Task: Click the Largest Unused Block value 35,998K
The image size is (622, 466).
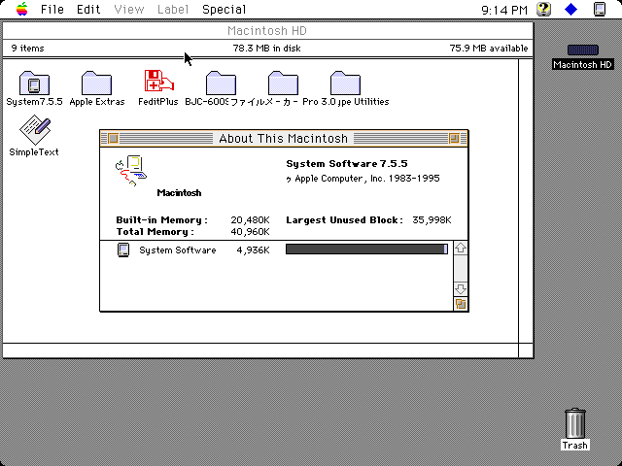Action: pos(432,220)
